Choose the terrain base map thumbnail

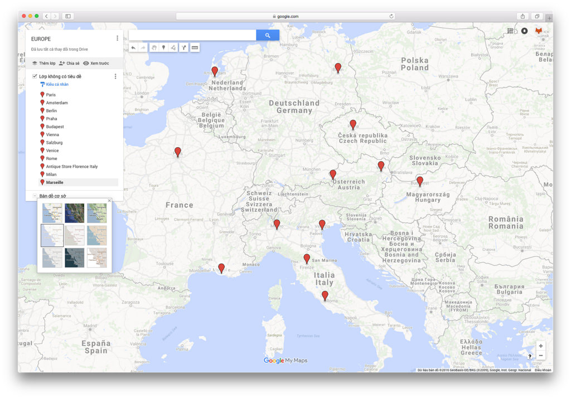(x=97, y=213)
